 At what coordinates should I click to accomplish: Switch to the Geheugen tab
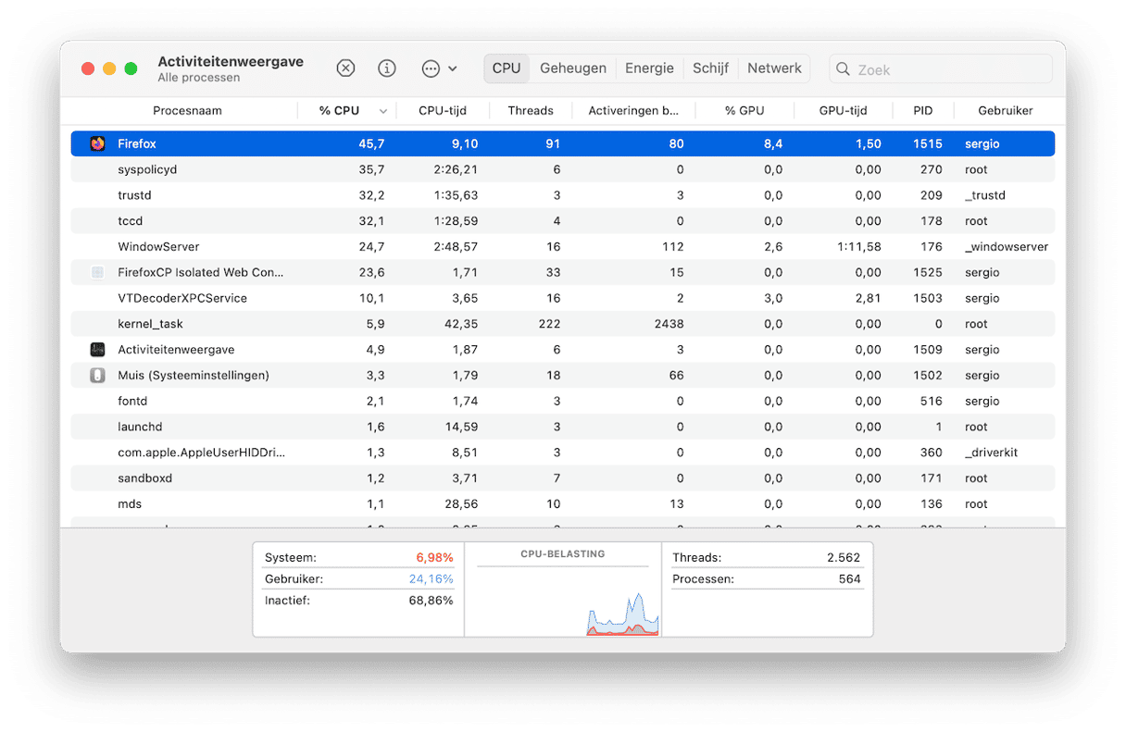573,68
